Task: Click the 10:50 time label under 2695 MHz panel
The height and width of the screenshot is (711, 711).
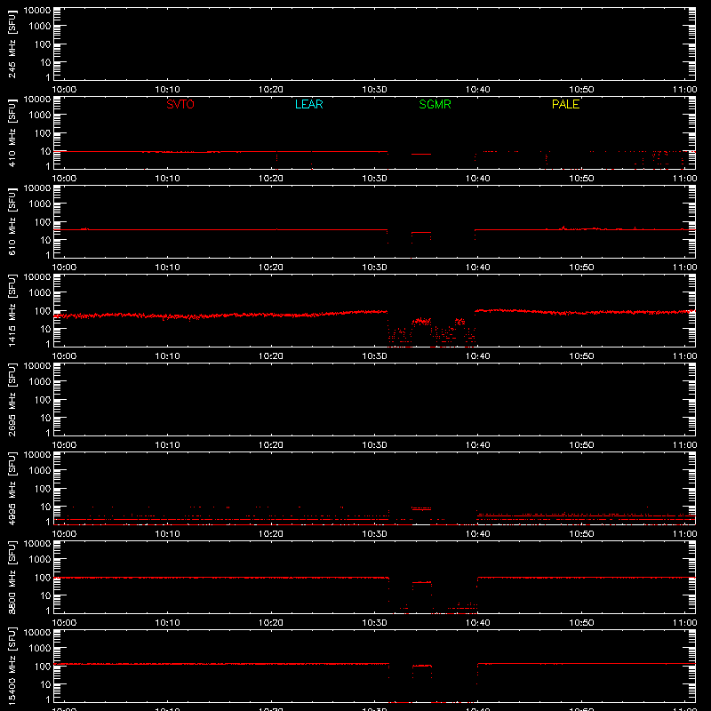Action: [581, 445]
